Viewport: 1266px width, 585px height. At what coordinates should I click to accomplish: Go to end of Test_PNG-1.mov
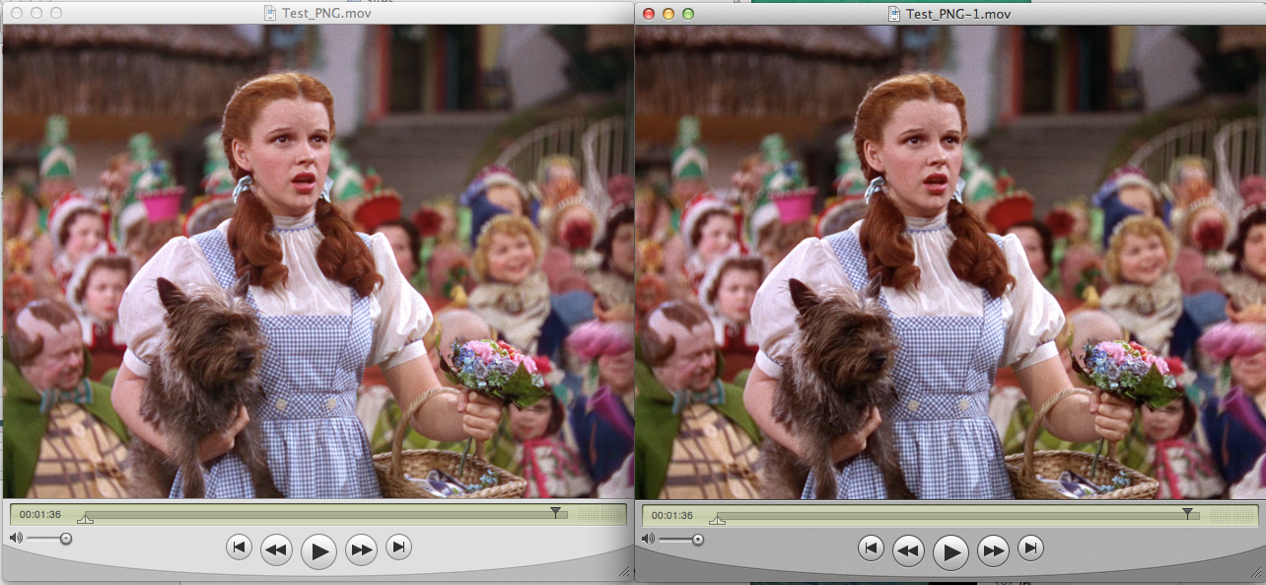pyautogui.click(x=1030, y=547)
